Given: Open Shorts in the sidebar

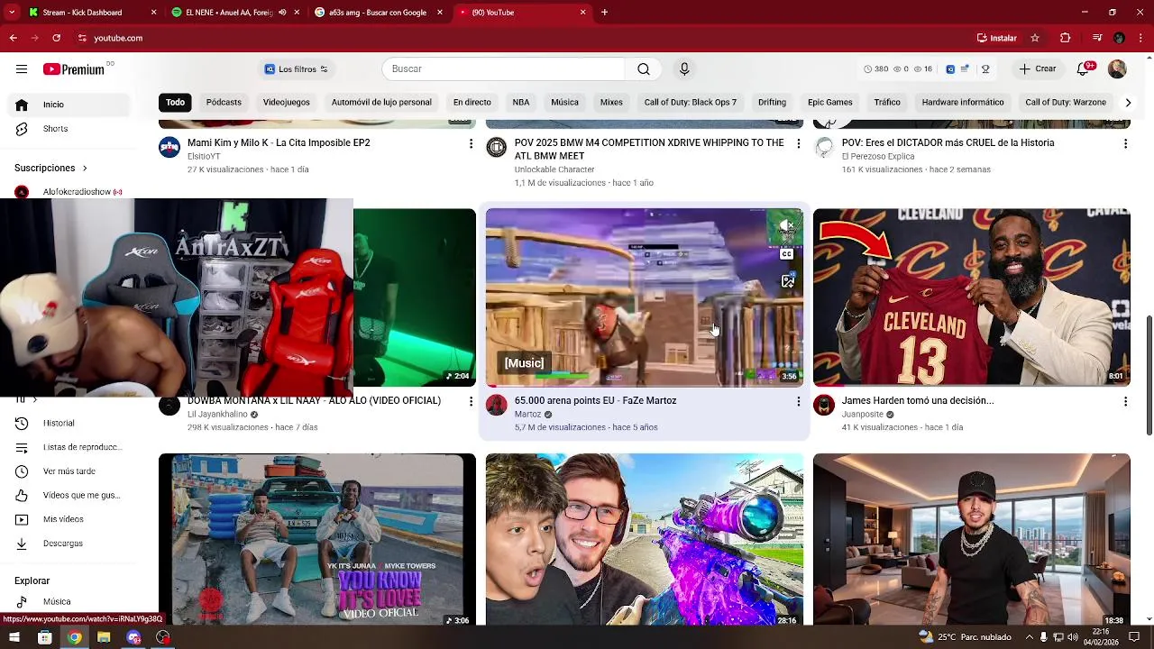Looking at the screenshot, I should (x=70, y=129).
